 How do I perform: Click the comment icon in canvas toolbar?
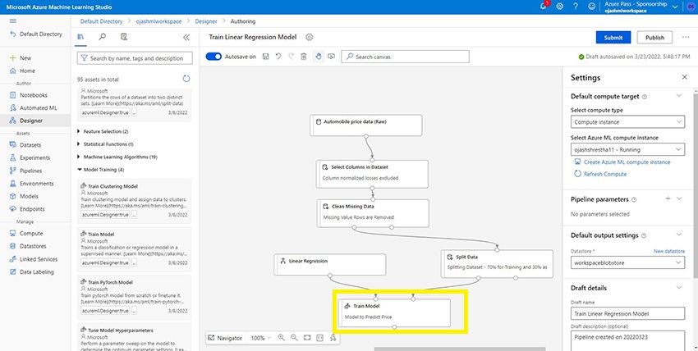pos(331,57)
